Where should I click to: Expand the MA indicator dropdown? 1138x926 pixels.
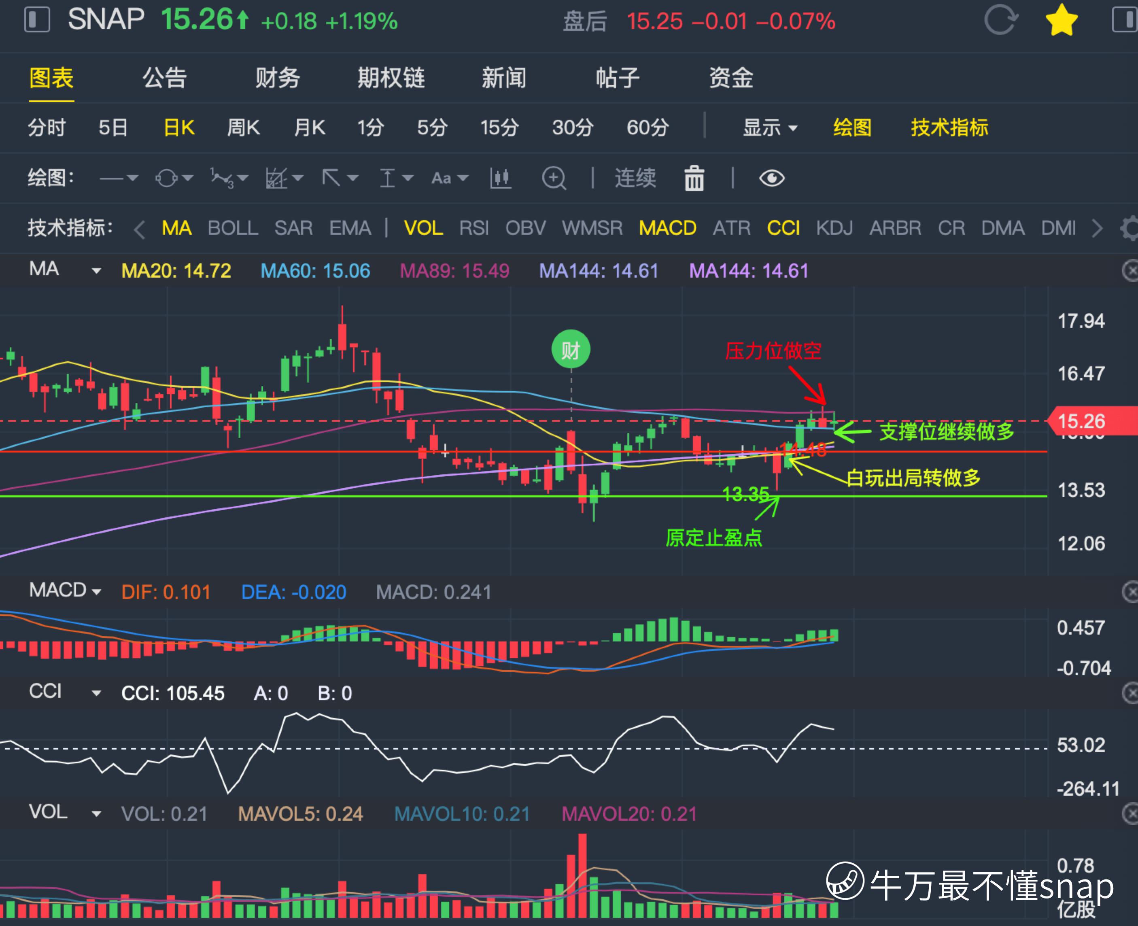pyautogui.click(x=97, y=271)
